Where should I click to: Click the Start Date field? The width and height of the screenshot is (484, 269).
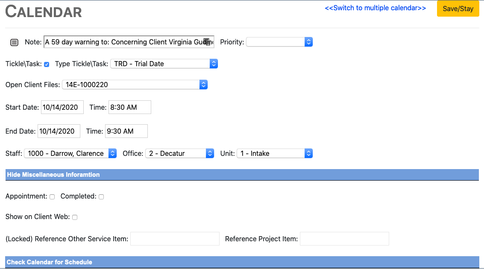point(62,107)
